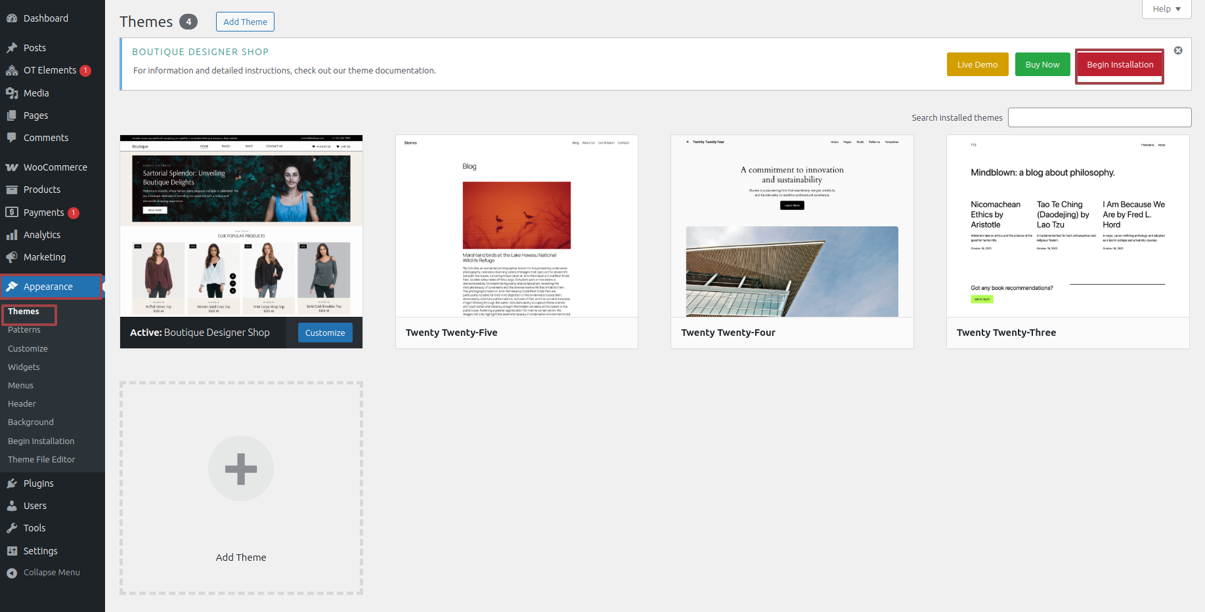
Task: Click the Twenty Twenty-Five theme name
Action: (x=452, y=333)
